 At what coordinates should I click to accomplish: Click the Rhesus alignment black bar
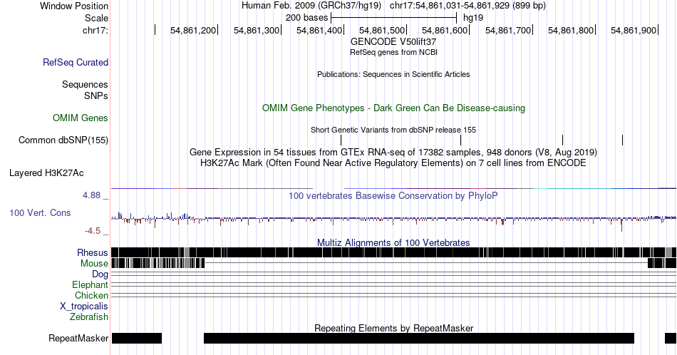(x=394, y=252)
